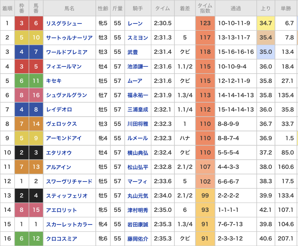Click the タイム指数 column header
The height and width of the screenshot is (246, 298).
click(x=205, y=8)
